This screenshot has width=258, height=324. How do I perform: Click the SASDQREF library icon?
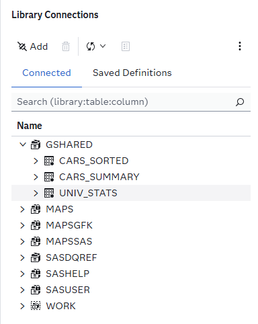(x=36, y=257)
